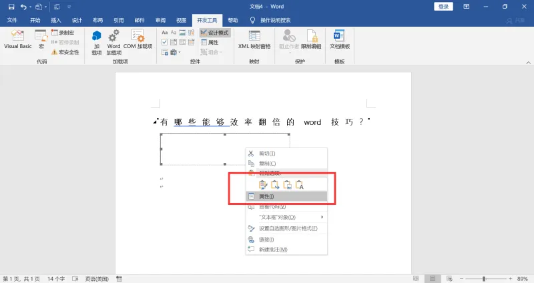Expand the "文本框"对象 submenu
Image resolution: width=534 pixels, height=283 pixels.
(x=286, y=218)
